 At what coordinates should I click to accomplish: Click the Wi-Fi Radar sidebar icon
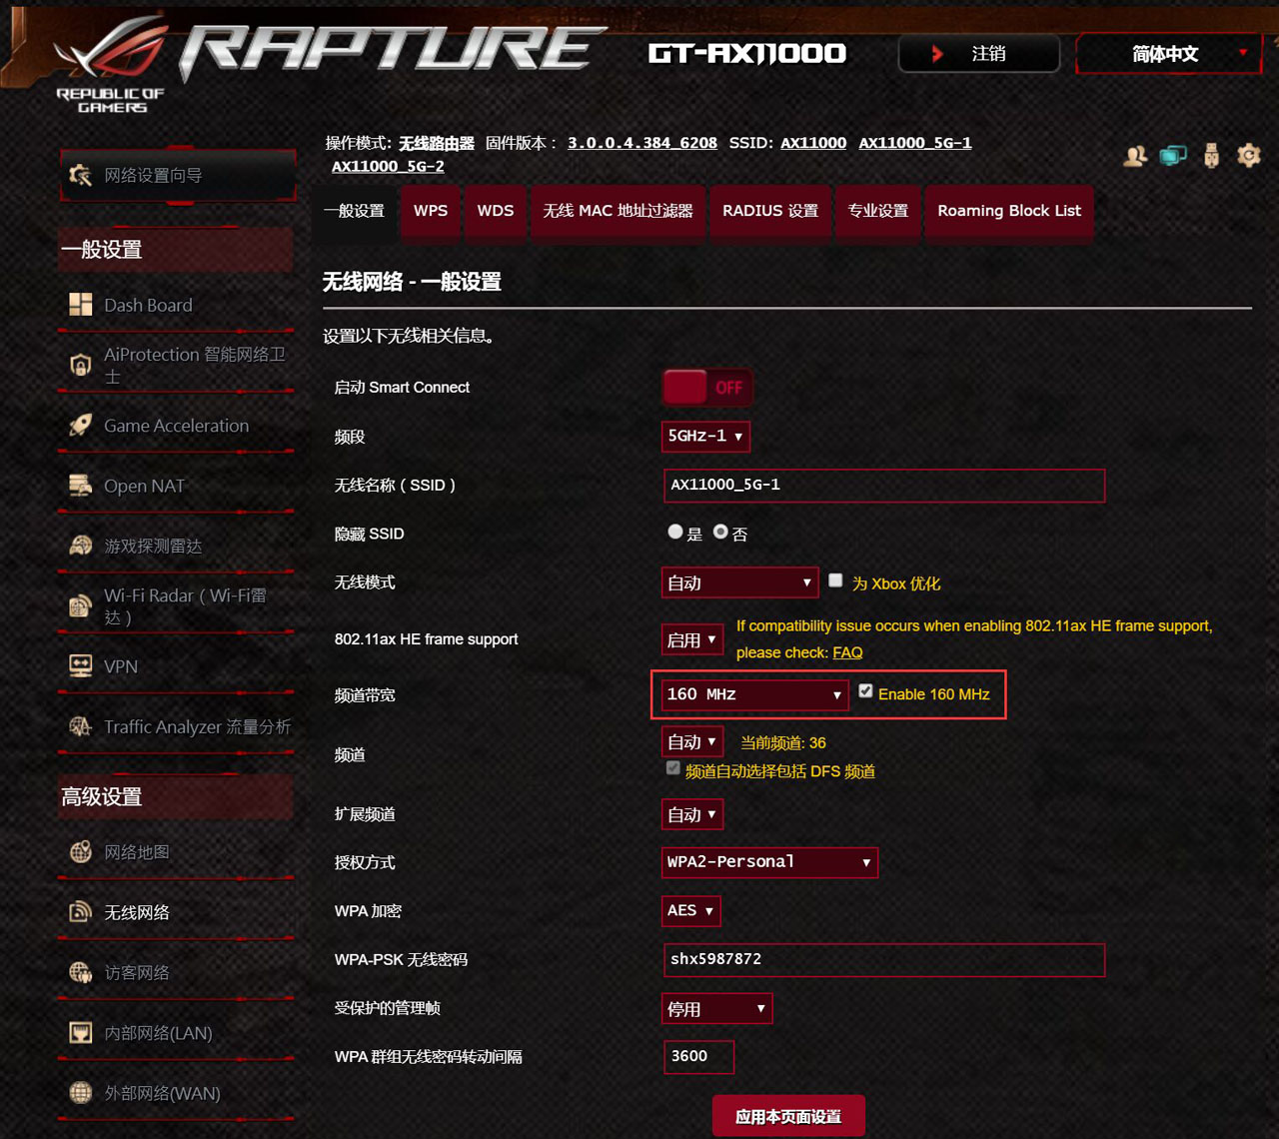[x=81, y=606]
